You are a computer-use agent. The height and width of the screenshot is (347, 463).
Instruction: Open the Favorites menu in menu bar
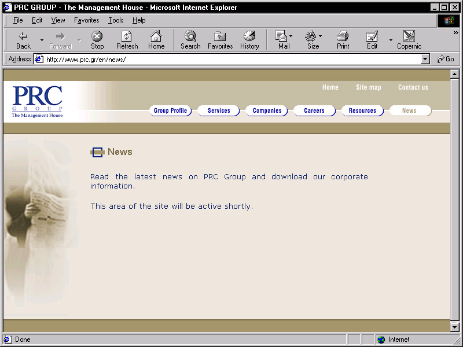pos(86,20)
